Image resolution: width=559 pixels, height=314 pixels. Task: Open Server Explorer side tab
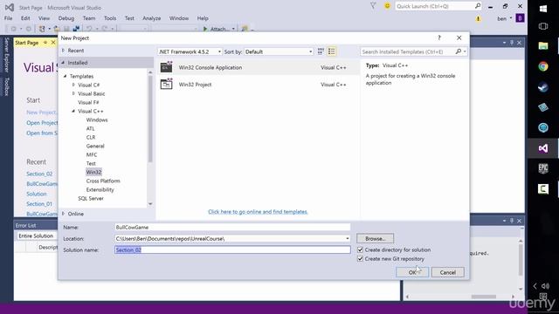coord(6,55)
